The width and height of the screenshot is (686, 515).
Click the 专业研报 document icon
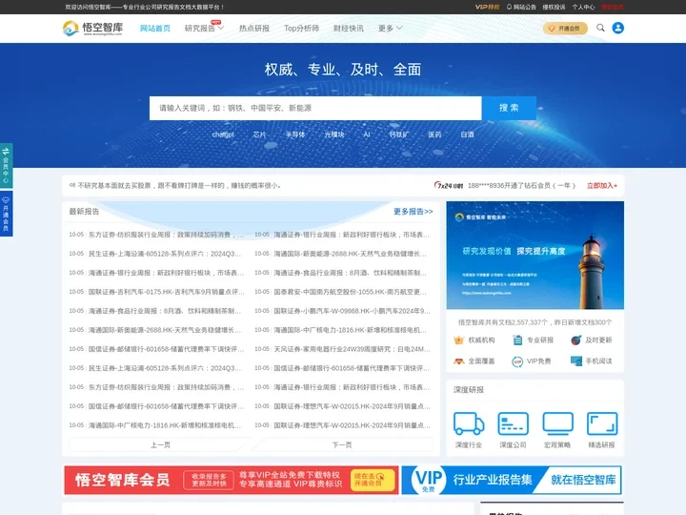pyautogui.click(x=517, y=340)
